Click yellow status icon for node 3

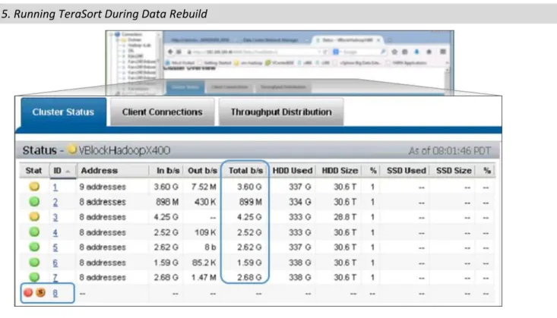34,216
